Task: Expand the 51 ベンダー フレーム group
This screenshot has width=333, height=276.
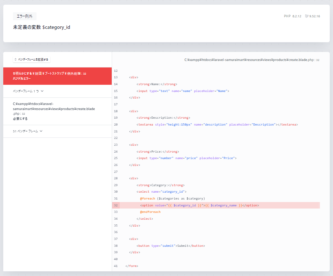Action: [27, 131]
